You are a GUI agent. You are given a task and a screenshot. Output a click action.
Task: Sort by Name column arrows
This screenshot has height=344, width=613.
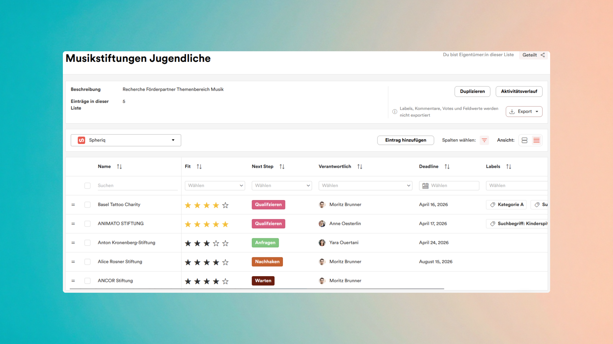(119, 167)
